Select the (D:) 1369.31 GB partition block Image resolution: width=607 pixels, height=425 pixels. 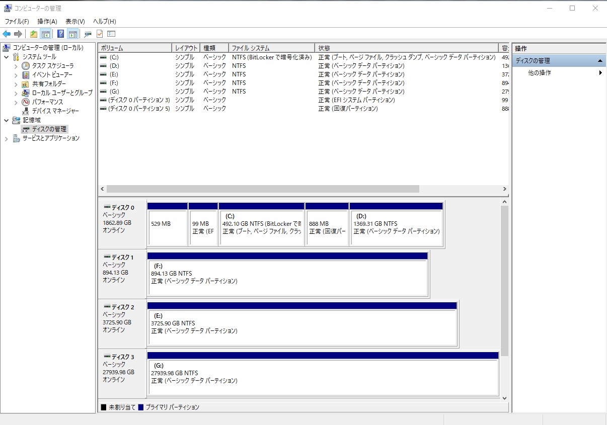[x=397, y=224]
